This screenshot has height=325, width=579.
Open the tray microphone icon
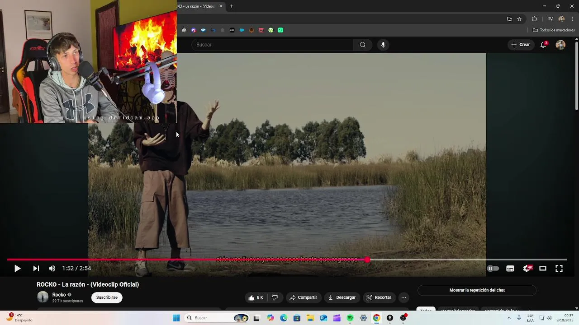click(519, 318)
